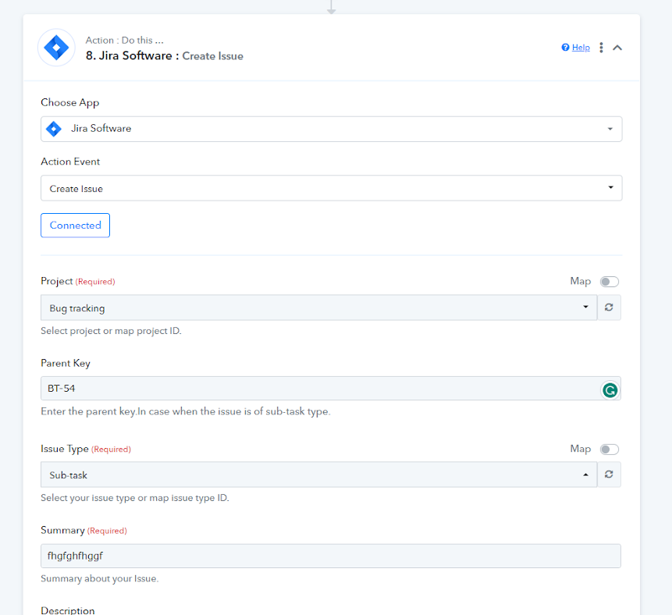Click the 'Select project or map project ID.' hint

tap(111, 331)
